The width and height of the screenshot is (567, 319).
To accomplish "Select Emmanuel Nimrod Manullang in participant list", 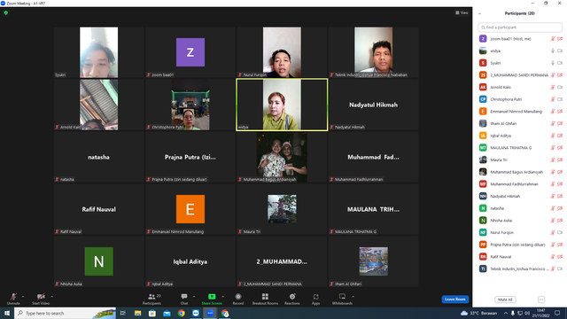I will (x=520, y=112).
